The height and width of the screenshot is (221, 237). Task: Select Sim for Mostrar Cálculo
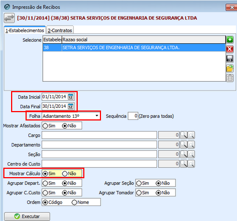45,174
